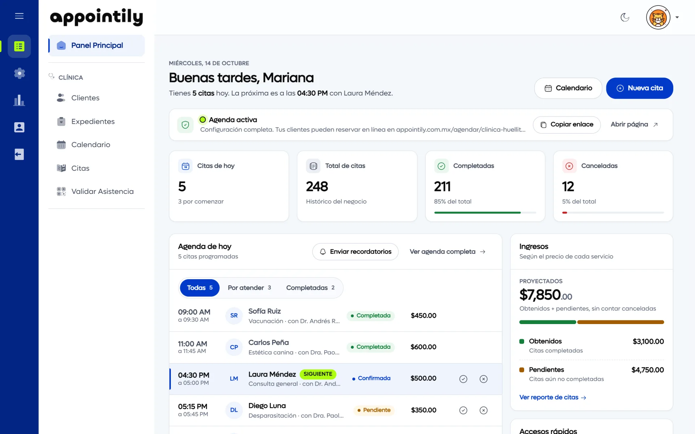Toggle dark mode with moon icon
Viewport: 695px width, 434px height.
coord(625,17)
